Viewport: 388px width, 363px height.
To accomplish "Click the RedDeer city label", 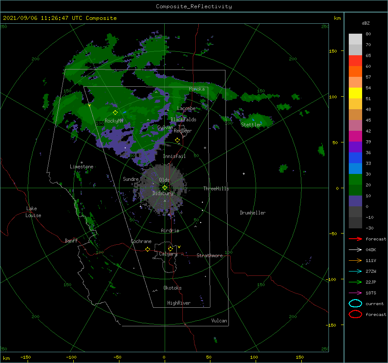I will point(183,131).
